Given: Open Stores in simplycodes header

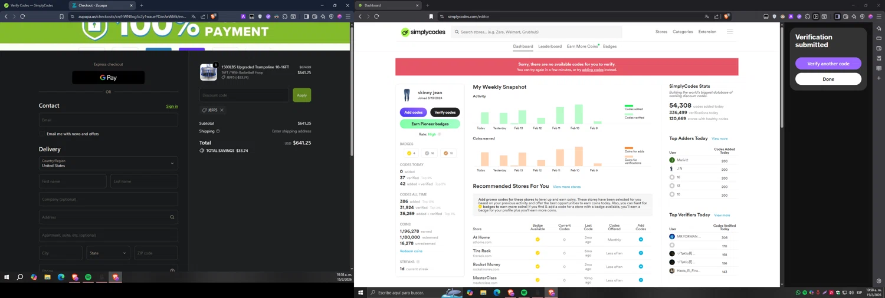Looking at the screenshot, I should tap(661, 32).
